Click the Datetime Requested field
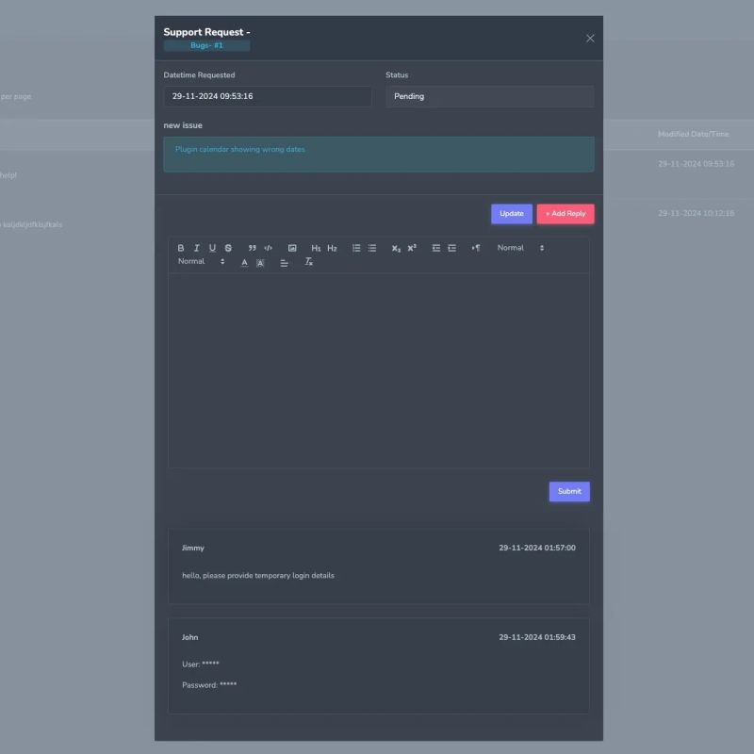The image size is (754, 754). (x=268, y=96)
